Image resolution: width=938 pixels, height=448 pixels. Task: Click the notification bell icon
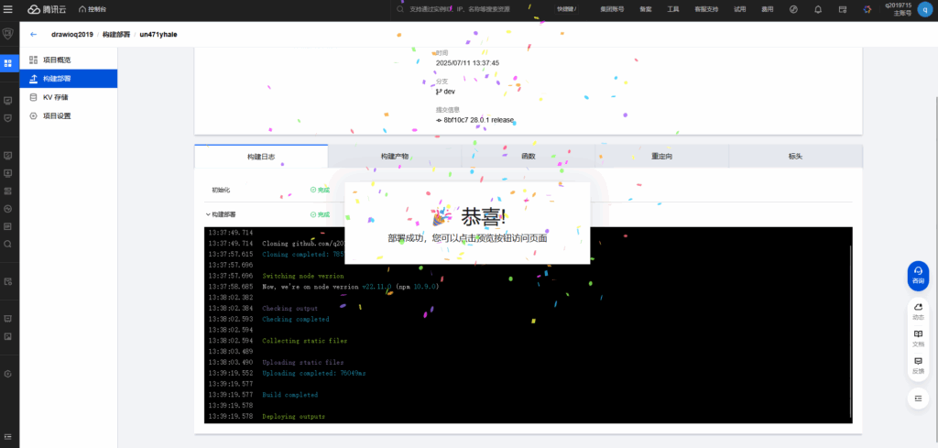coord(818,9)
